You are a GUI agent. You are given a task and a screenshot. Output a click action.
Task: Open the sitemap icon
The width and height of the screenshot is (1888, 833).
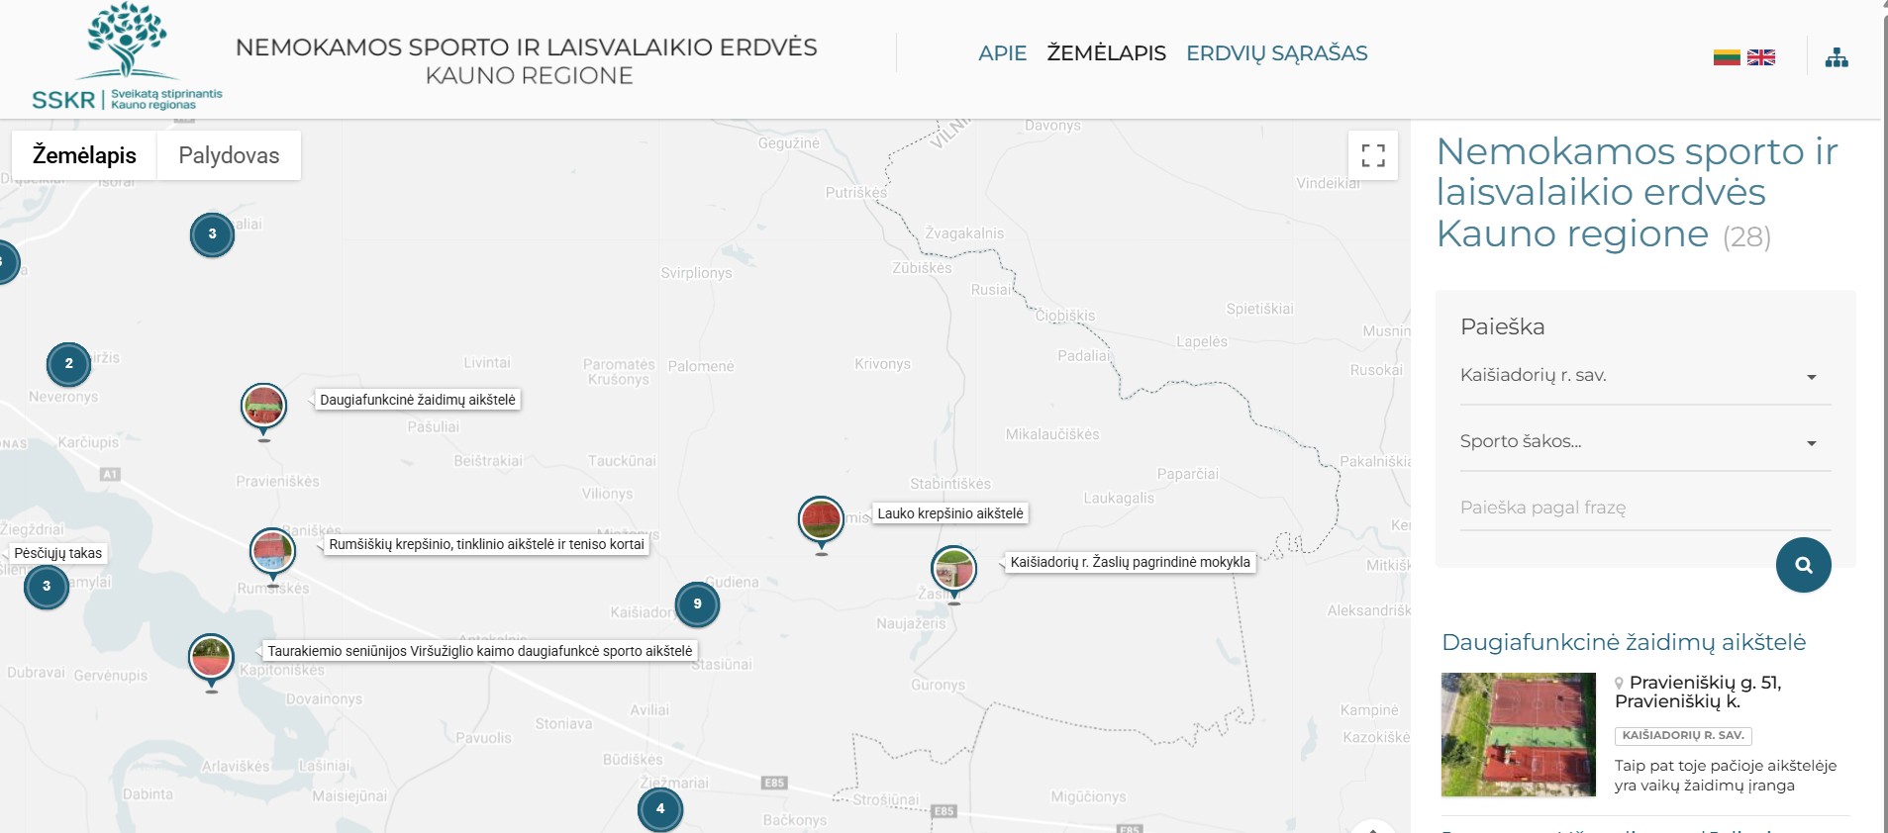1837,58
